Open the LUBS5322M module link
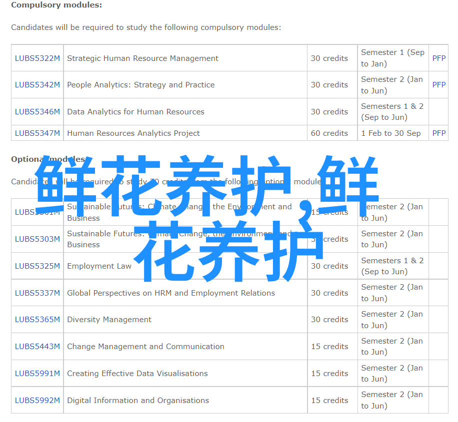The height and width of the screenshot is (422, 458). 37,58
